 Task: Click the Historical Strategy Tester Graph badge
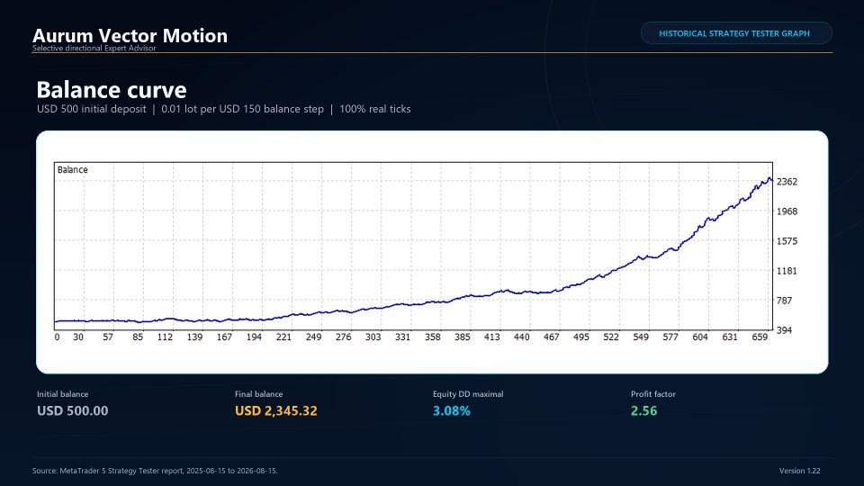tap(736, 33)
